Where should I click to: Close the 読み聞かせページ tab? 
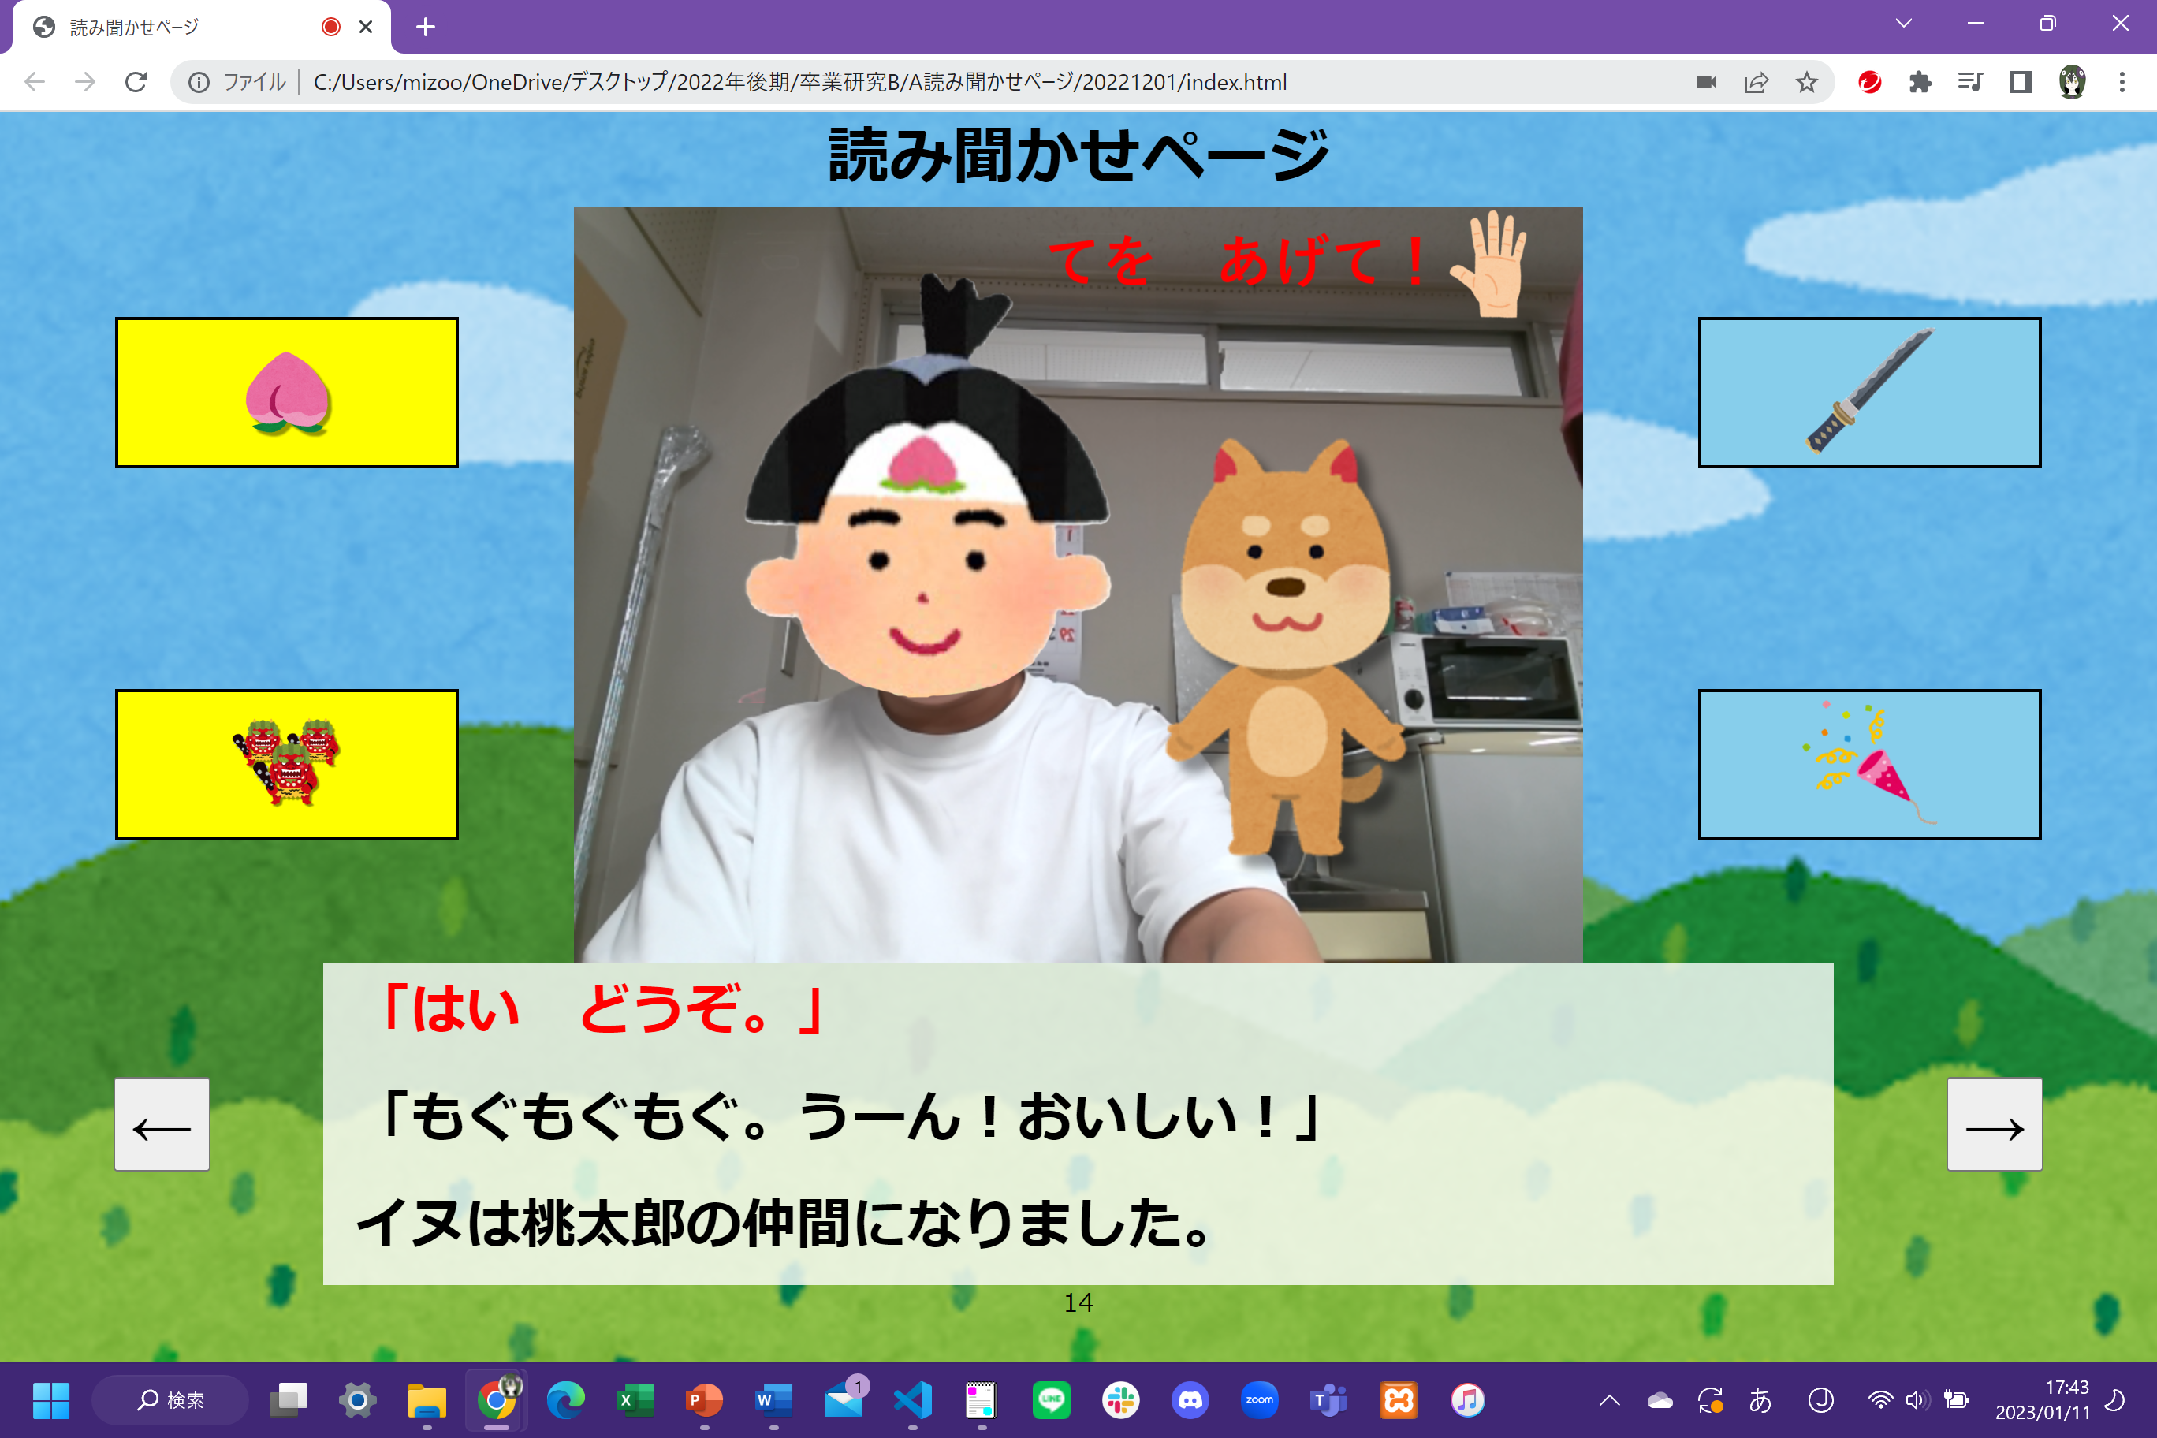click(366, 27)
